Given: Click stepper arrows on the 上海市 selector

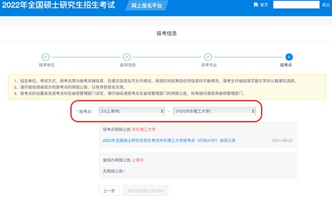Looking at the screenshot, I should tap(162, 111).
